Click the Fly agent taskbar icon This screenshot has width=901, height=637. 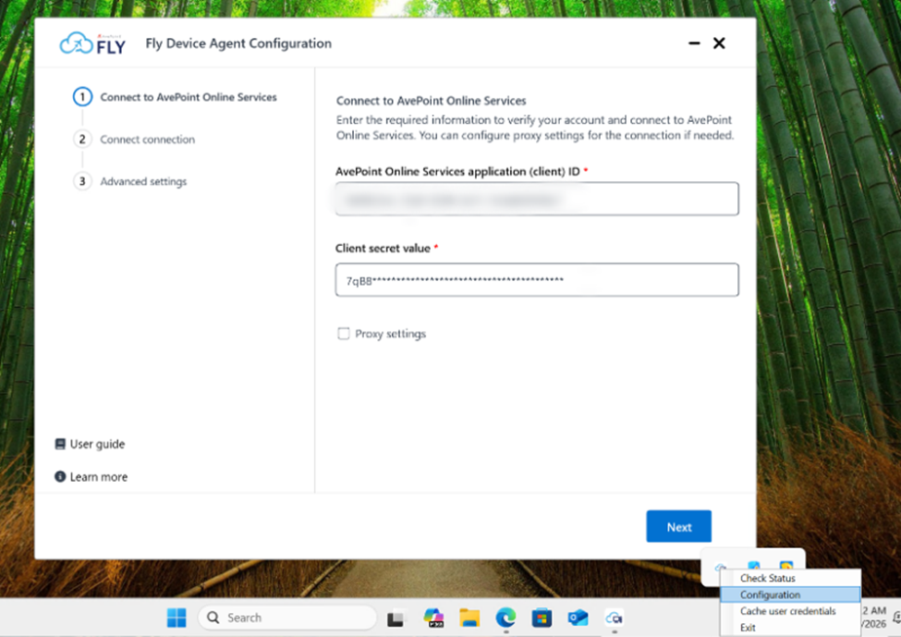[615, 618]
